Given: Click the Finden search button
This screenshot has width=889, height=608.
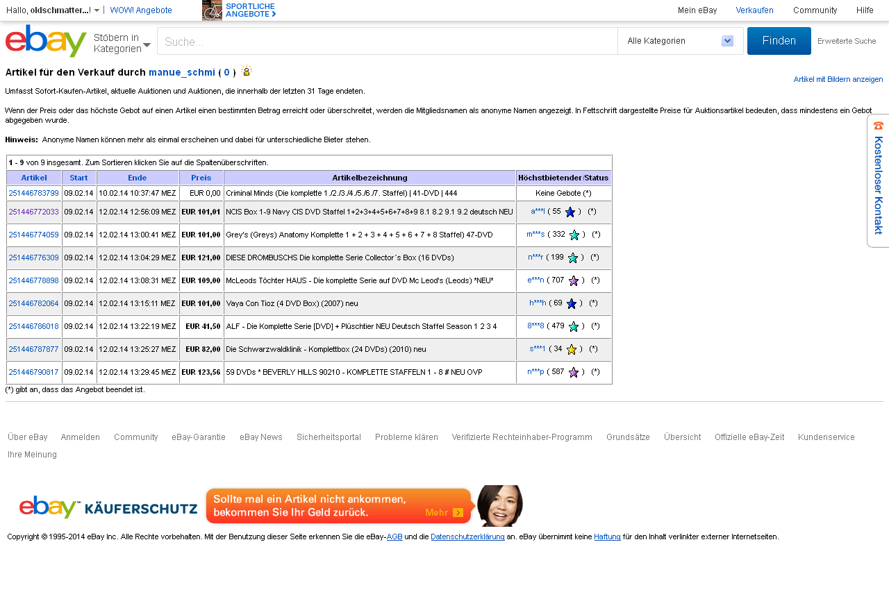Looking at the screenshot, I should 779,41.
